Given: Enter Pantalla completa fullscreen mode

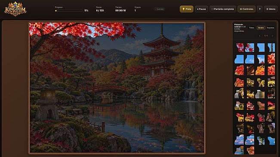Looking at the screenshot, I should (223, 9).
